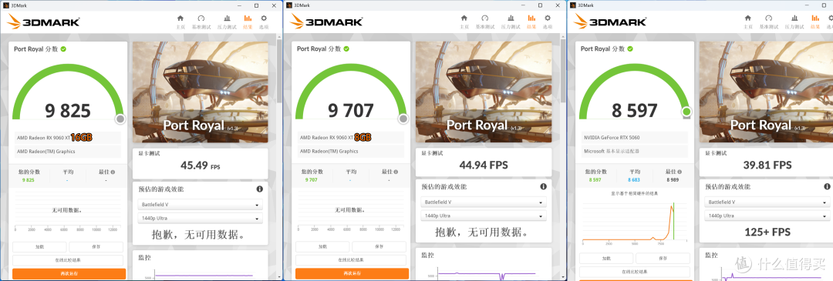The height and width of the screenshot is (281, 833).
Task: Switch to 结果 tab in middle 9 707 window
Action: click(x=531, y=22)
